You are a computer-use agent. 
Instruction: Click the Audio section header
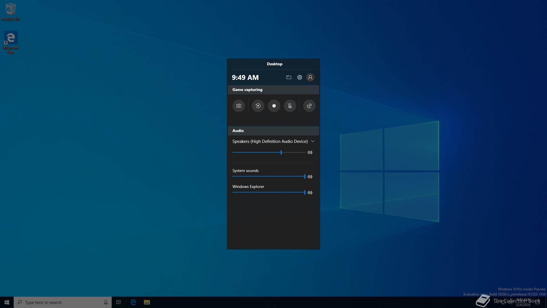[273, 131]
